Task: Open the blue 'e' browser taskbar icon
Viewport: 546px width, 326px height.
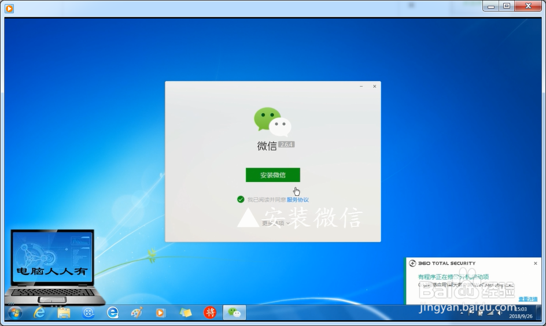Action: pos(113,313)
